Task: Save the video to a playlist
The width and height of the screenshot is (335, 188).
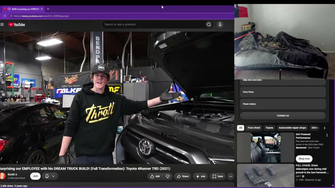Action: pyautogui.click(x=218, y=177)
